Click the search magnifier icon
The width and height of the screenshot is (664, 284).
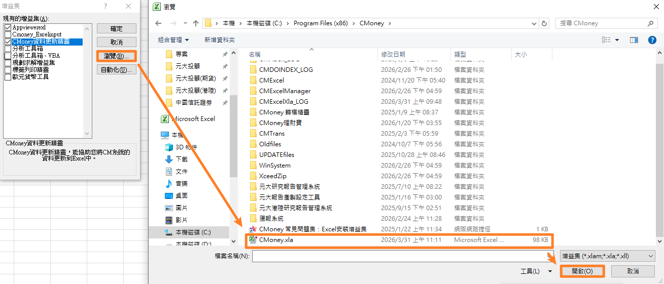tap(651, 23)
